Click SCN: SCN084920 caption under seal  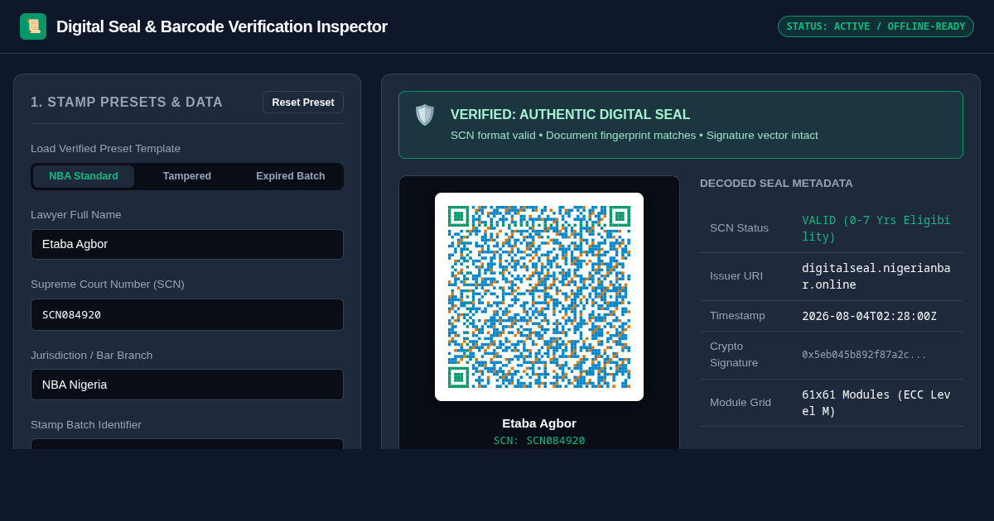point(539,441)
